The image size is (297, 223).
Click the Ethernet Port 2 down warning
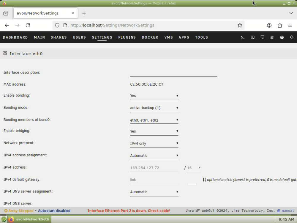coord(129,211)
